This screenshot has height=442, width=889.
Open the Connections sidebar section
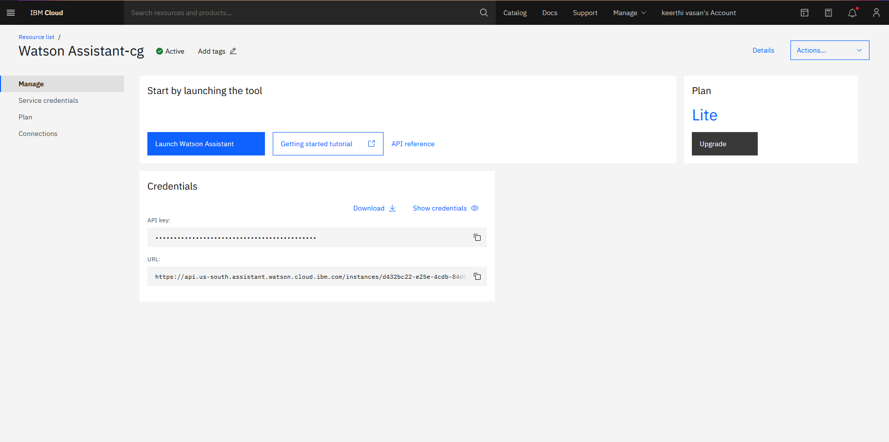38,134
